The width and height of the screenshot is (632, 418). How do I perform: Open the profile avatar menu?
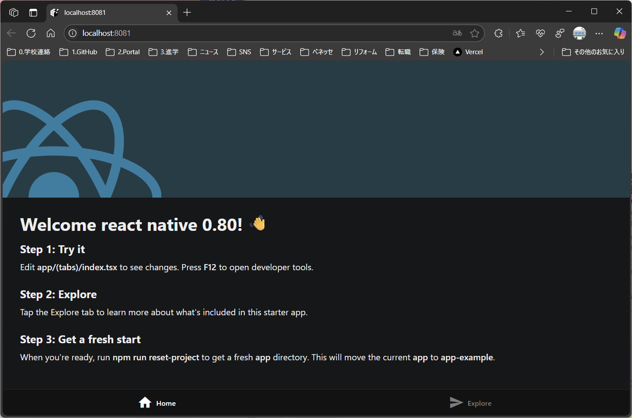(580, 33)
